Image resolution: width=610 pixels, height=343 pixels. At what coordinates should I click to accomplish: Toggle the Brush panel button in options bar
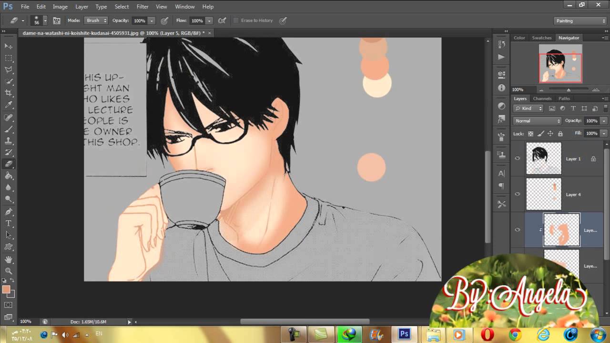pyautogui.click(x=57, y=20)
